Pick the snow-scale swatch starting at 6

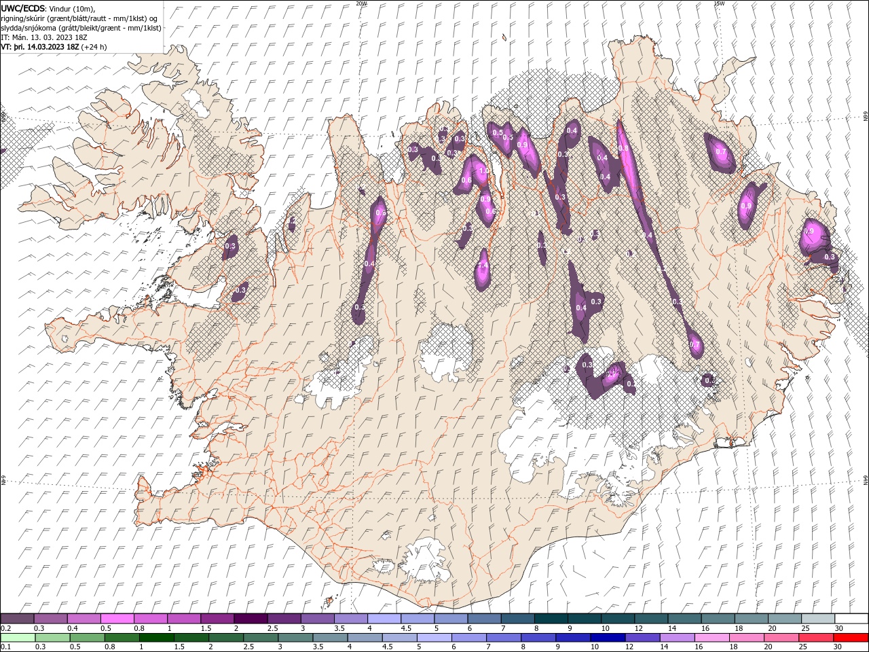point(483,619)
